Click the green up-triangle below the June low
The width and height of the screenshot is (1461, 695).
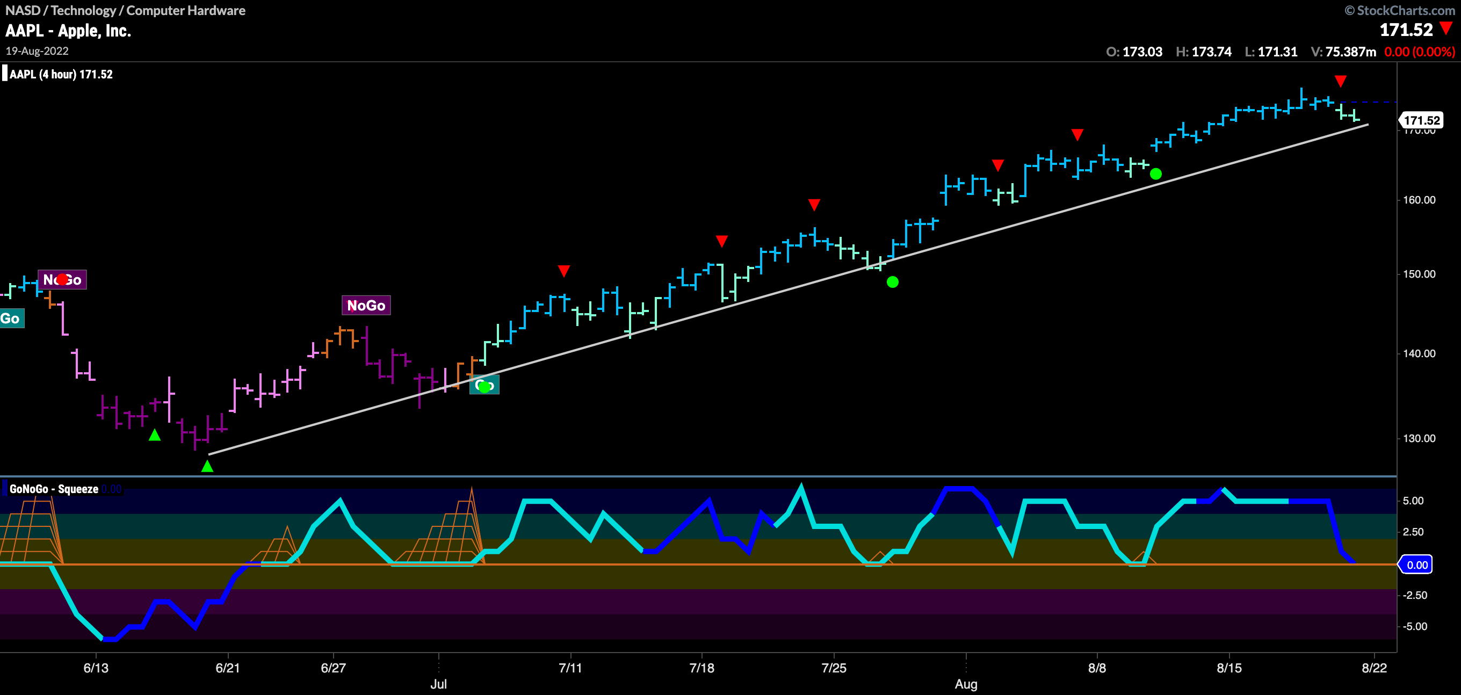207,466
